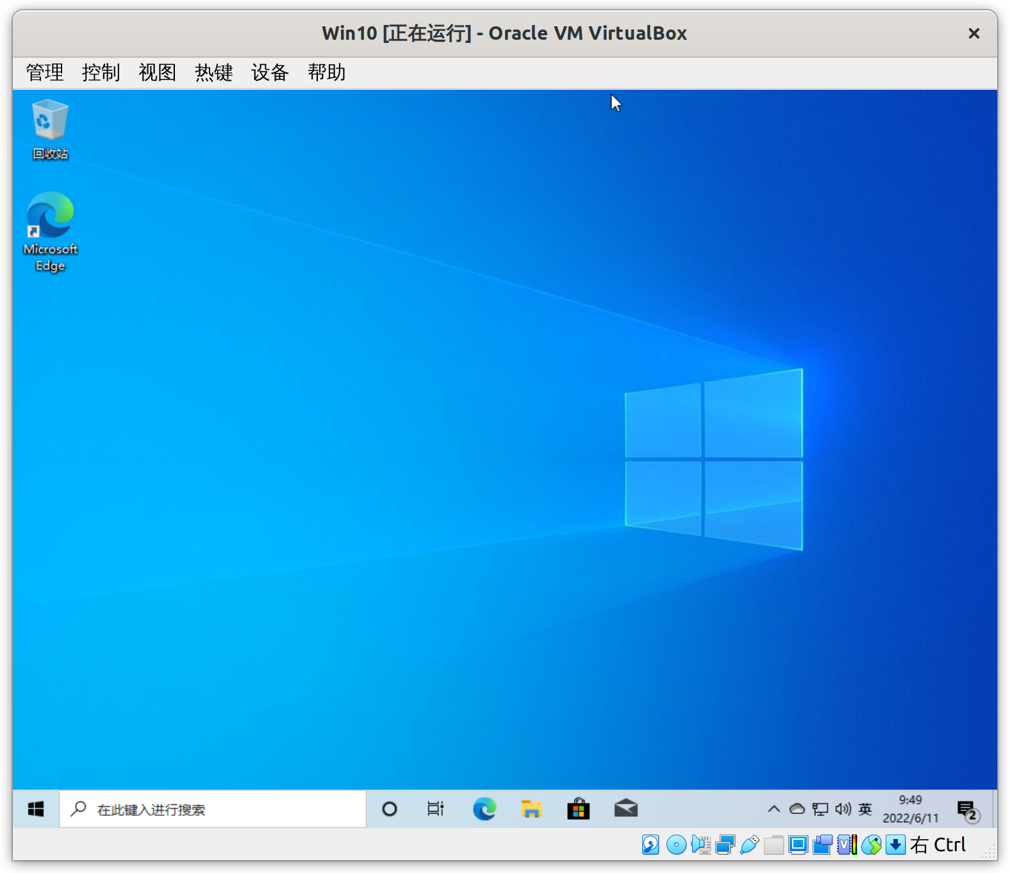Image resolution: width=1010 pixels, height=873 pixels.
Task: Open the 视图 menu
Action: coord(158,72)
